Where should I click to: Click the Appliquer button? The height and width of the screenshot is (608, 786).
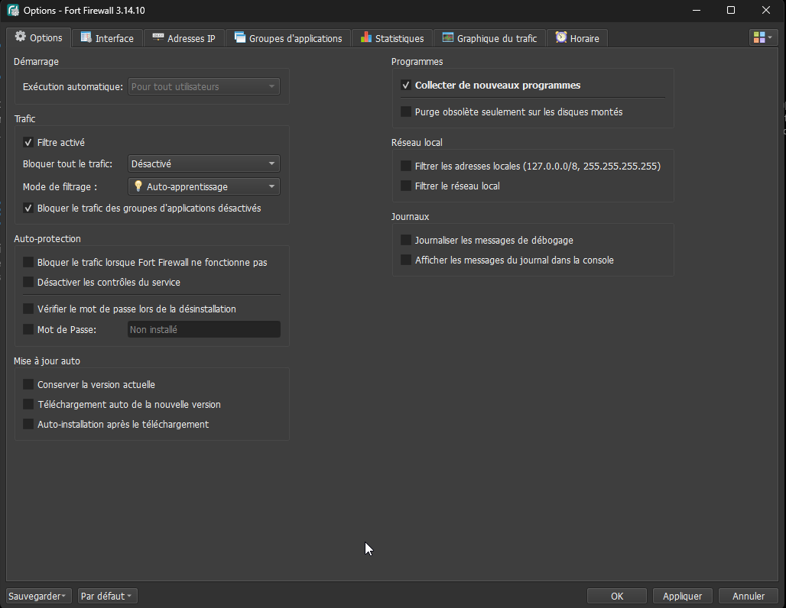[683, 596]
